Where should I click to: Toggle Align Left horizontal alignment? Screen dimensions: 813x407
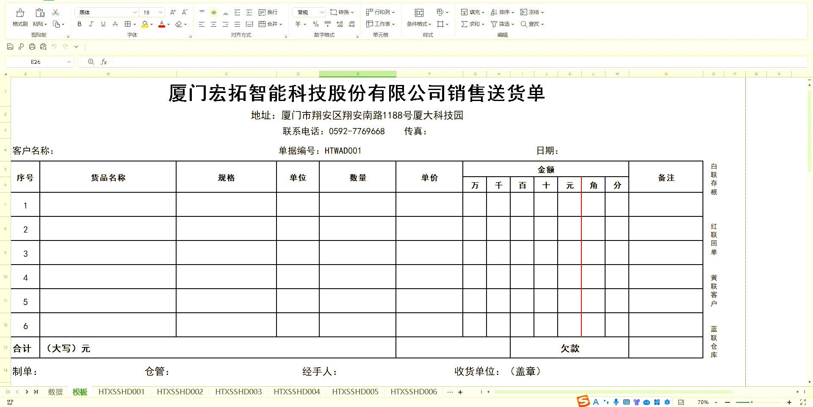pyautogui.click(x=202, y=24)
